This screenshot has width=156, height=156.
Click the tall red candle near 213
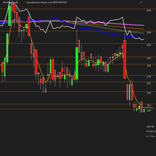coord(125,59)
